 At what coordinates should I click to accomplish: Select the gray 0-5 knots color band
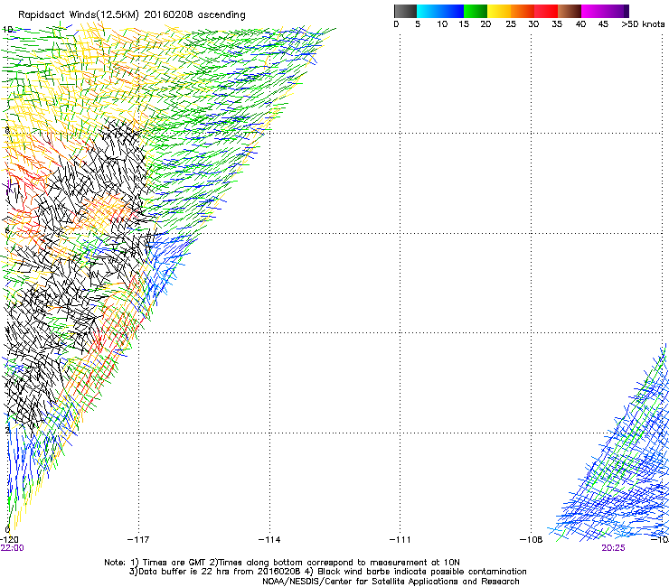405,11
